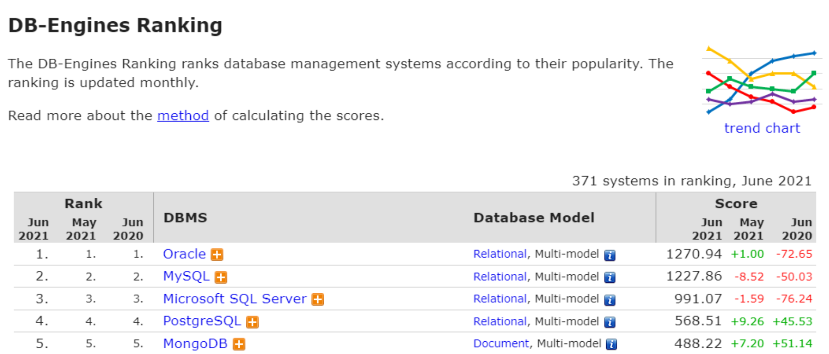Click the 'DBMS' column header
829x354 pixels.
pyautogui.click(x=185, y=218)
